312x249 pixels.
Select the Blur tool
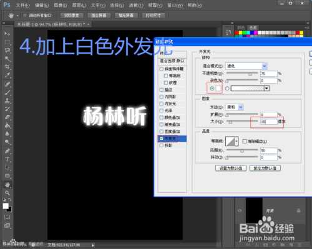pos(7,134)
